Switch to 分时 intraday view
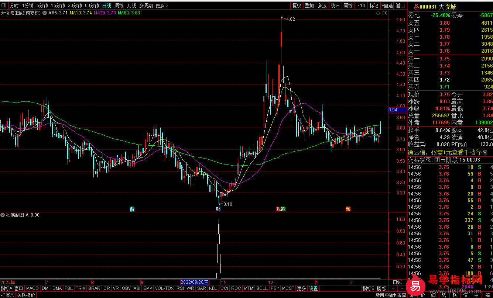The width and height of the screenshot is (493, 298). [x=14, y=6]
